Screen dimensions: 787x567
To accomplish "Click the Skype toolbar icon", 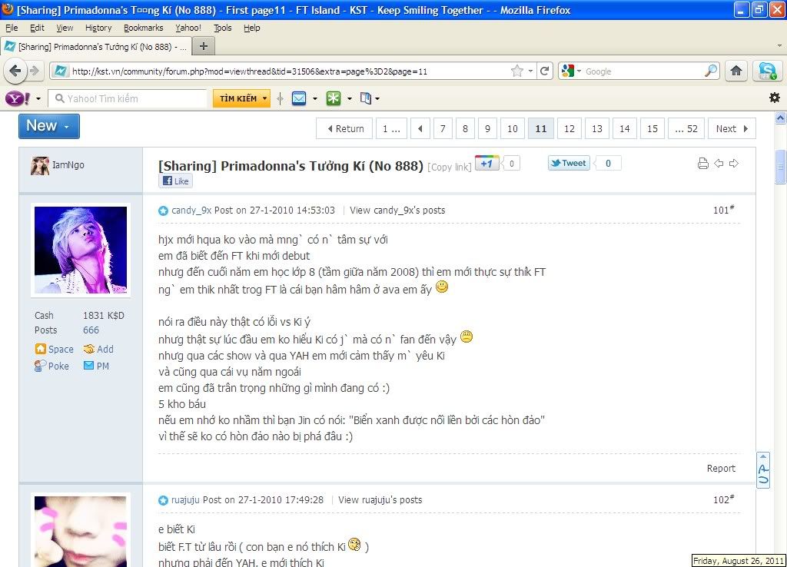I will (x=767, y=71).
